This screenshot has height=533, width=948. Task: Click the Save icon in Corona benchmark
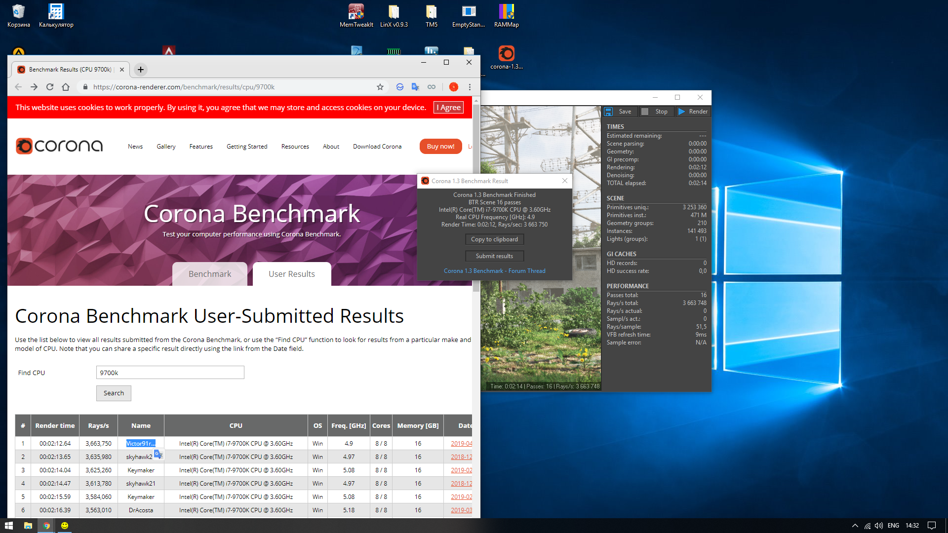pyautogui.click(x=609, y=112)
